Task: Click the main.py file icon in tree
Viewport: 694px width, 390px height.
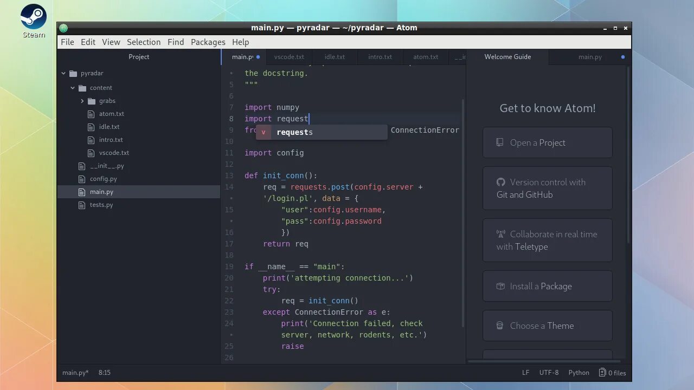Action: (x=82, y=192)
